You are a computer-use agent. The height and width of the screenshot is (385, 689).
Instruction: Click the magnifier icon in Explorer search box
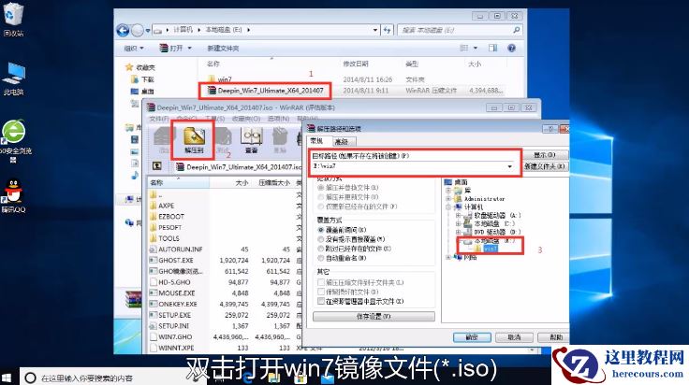(x=517, y=30)
